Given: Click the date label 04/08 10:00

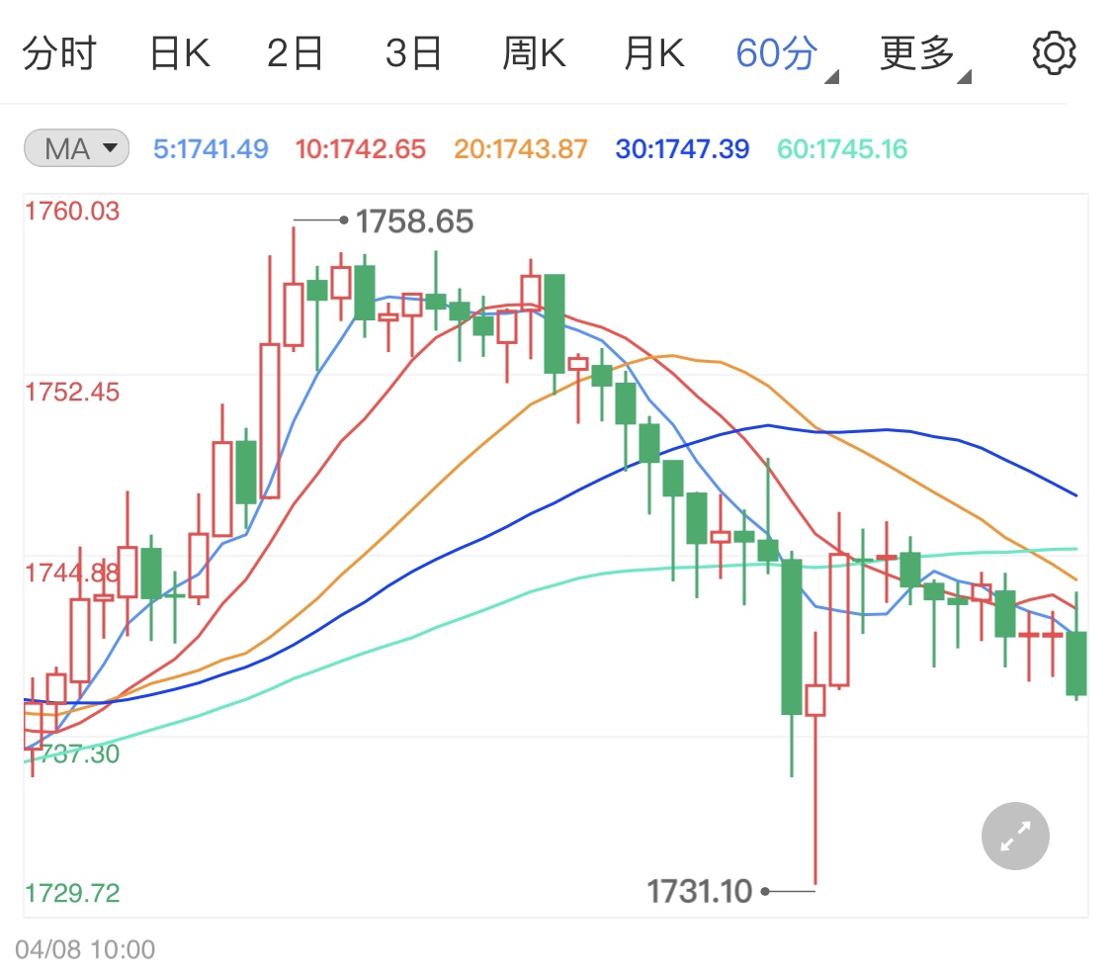Looking at the screenshot, I should point(85,949).
